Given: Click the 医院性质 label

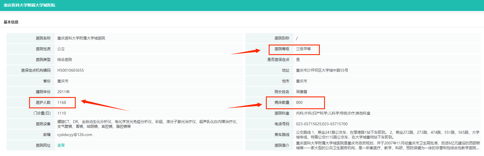Looking at the screenshot, I should pos(43,49).
